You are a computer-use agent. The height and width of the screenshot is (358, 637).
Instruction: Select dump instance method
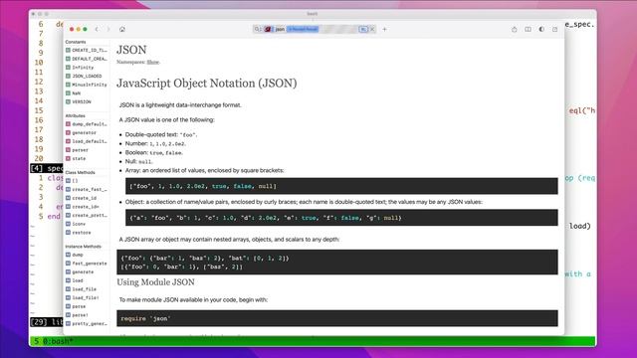click(x=75, y=255)
